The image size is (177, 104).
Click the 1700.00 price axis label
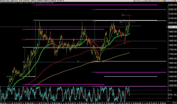tap(172, 54)
